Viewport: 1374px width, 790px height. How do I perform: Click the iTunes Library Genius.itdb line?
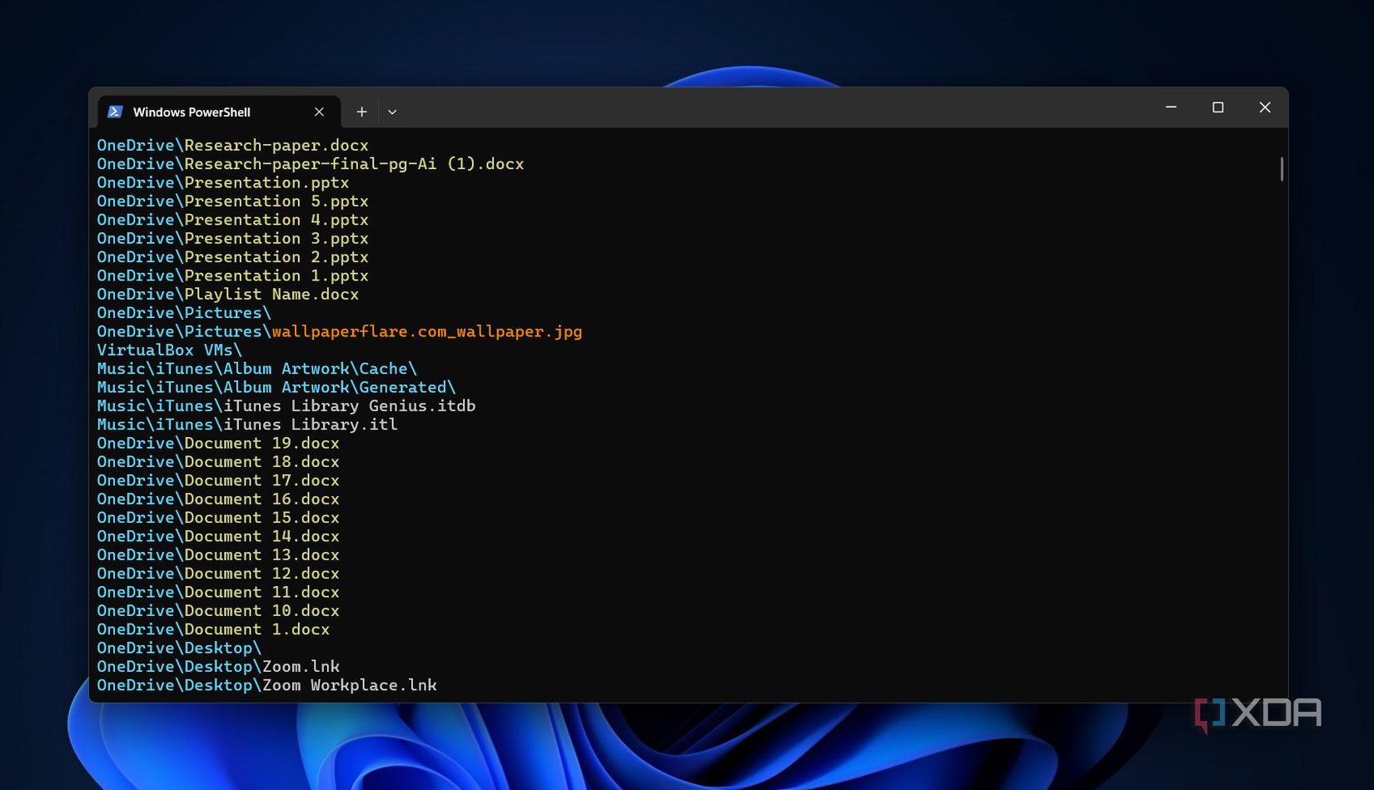click(286, 405)
